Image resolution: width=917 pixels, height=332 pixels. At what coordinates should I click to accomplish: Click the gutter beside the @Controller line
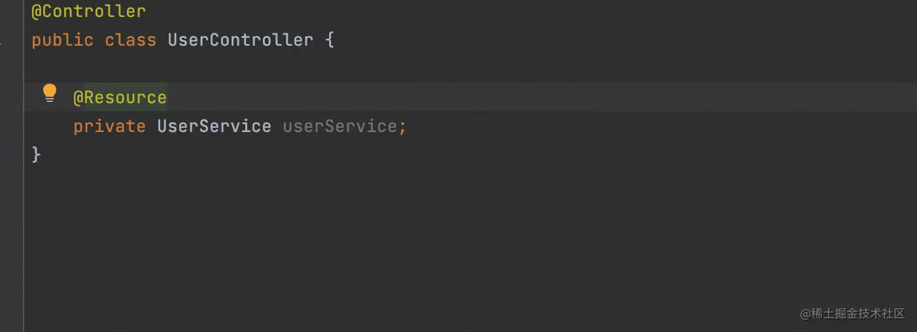point(11,12)
